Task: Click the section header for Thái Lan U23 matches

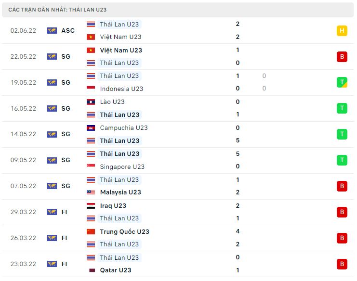Action: point(178,10)
